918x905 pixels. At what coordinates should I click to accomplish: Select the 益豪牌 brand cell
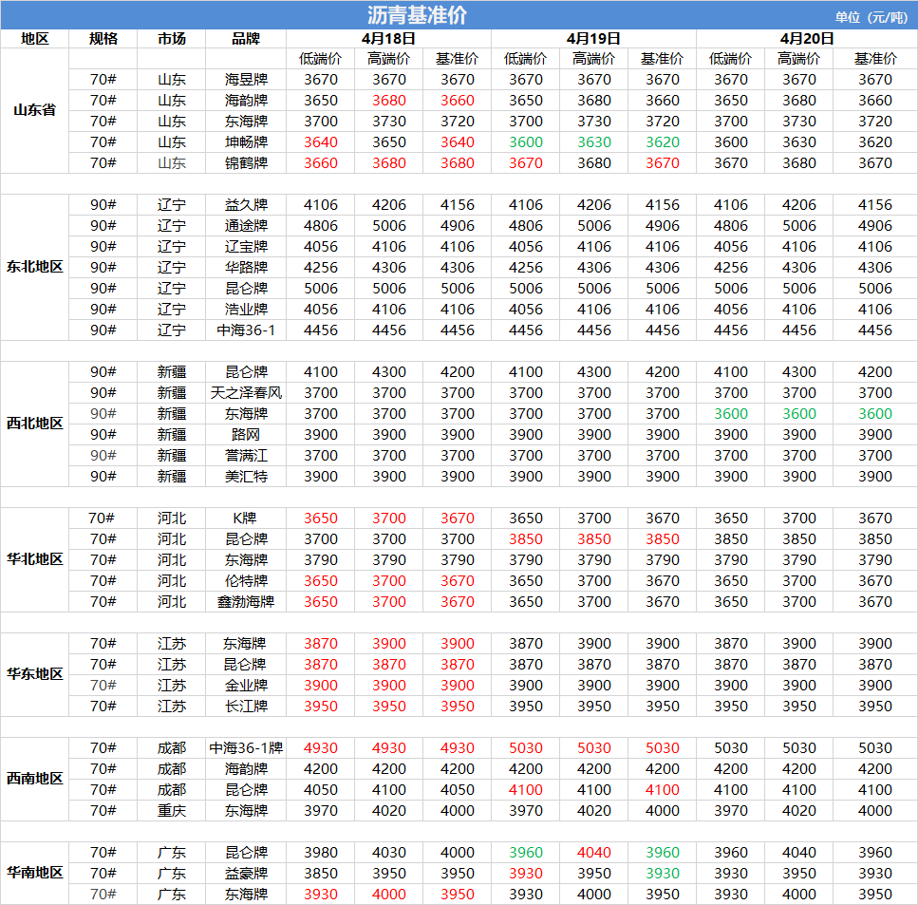click(x=246, y=874)
